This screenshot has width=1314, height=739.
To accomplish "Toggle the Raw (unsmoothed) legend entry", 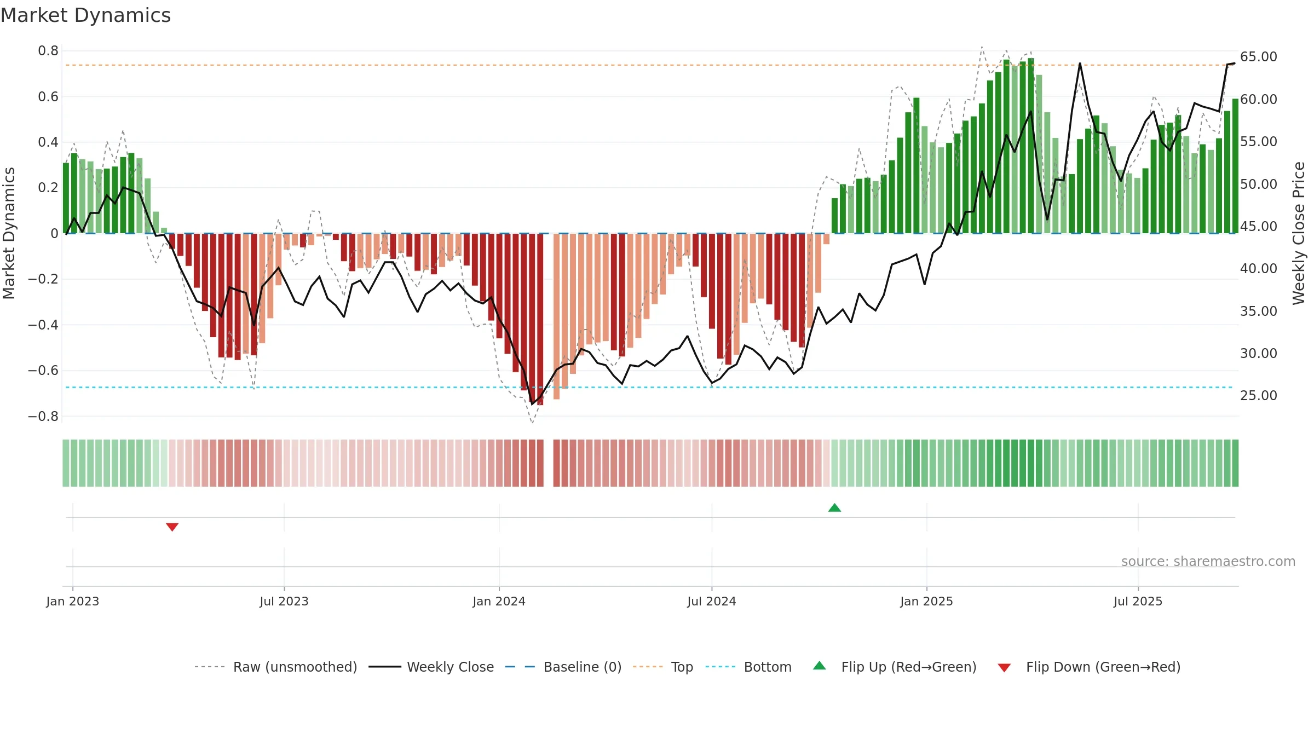I will point(276,667).
